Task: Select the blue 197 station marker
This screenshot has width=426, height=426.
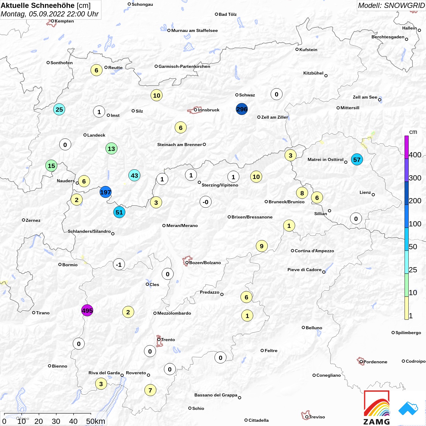Action: pos(106,192)
